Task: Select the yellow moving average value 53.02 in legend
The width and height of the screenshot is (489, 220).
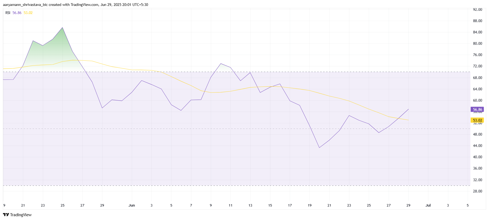Action: (28, 13)
